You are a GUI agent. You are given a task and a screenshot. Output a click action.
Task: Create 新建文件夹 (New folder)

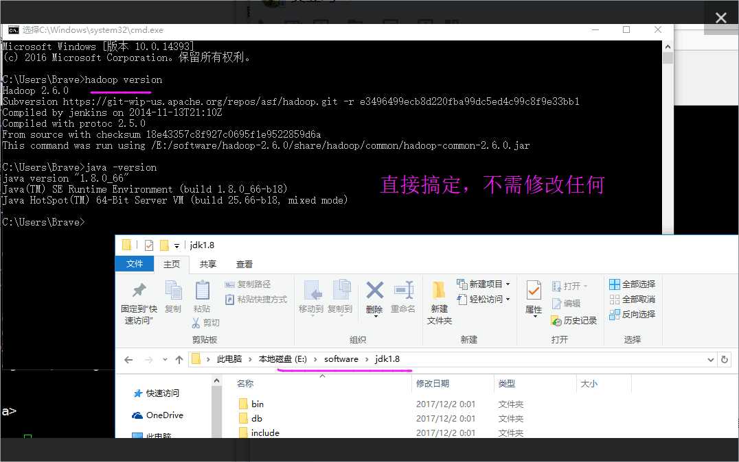tap(440, 302)
